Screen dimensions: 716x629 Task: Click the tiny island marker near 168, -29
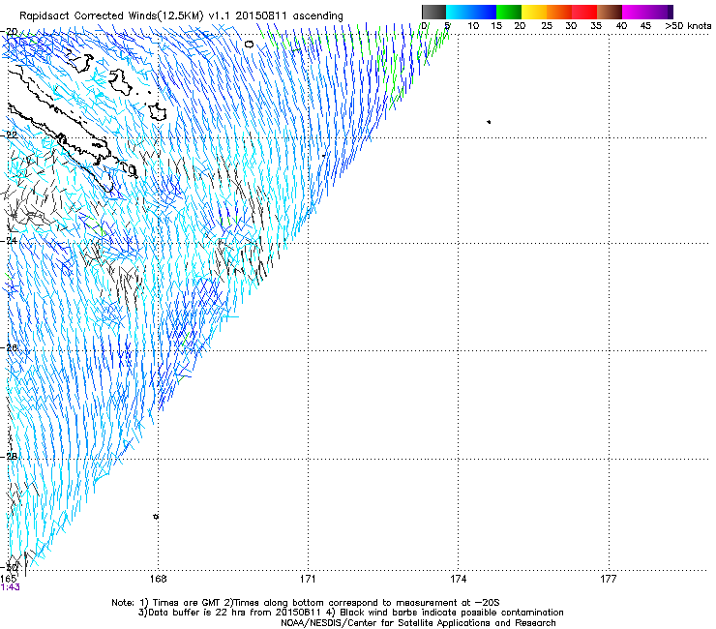[x=156, y=517]
